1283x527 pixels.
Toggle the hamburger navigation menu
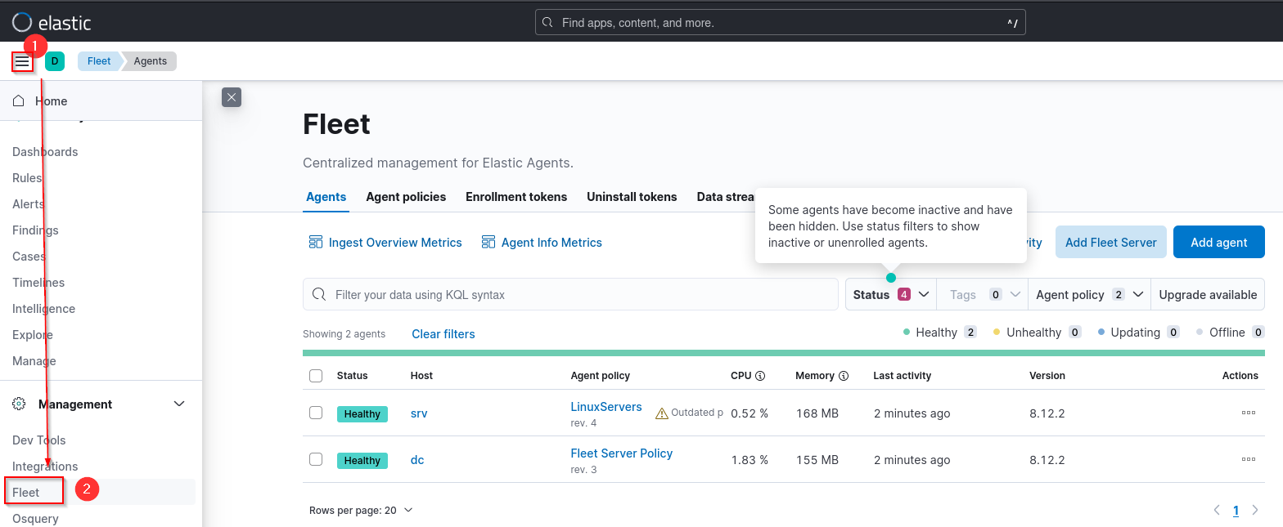[x=22, y=61]
